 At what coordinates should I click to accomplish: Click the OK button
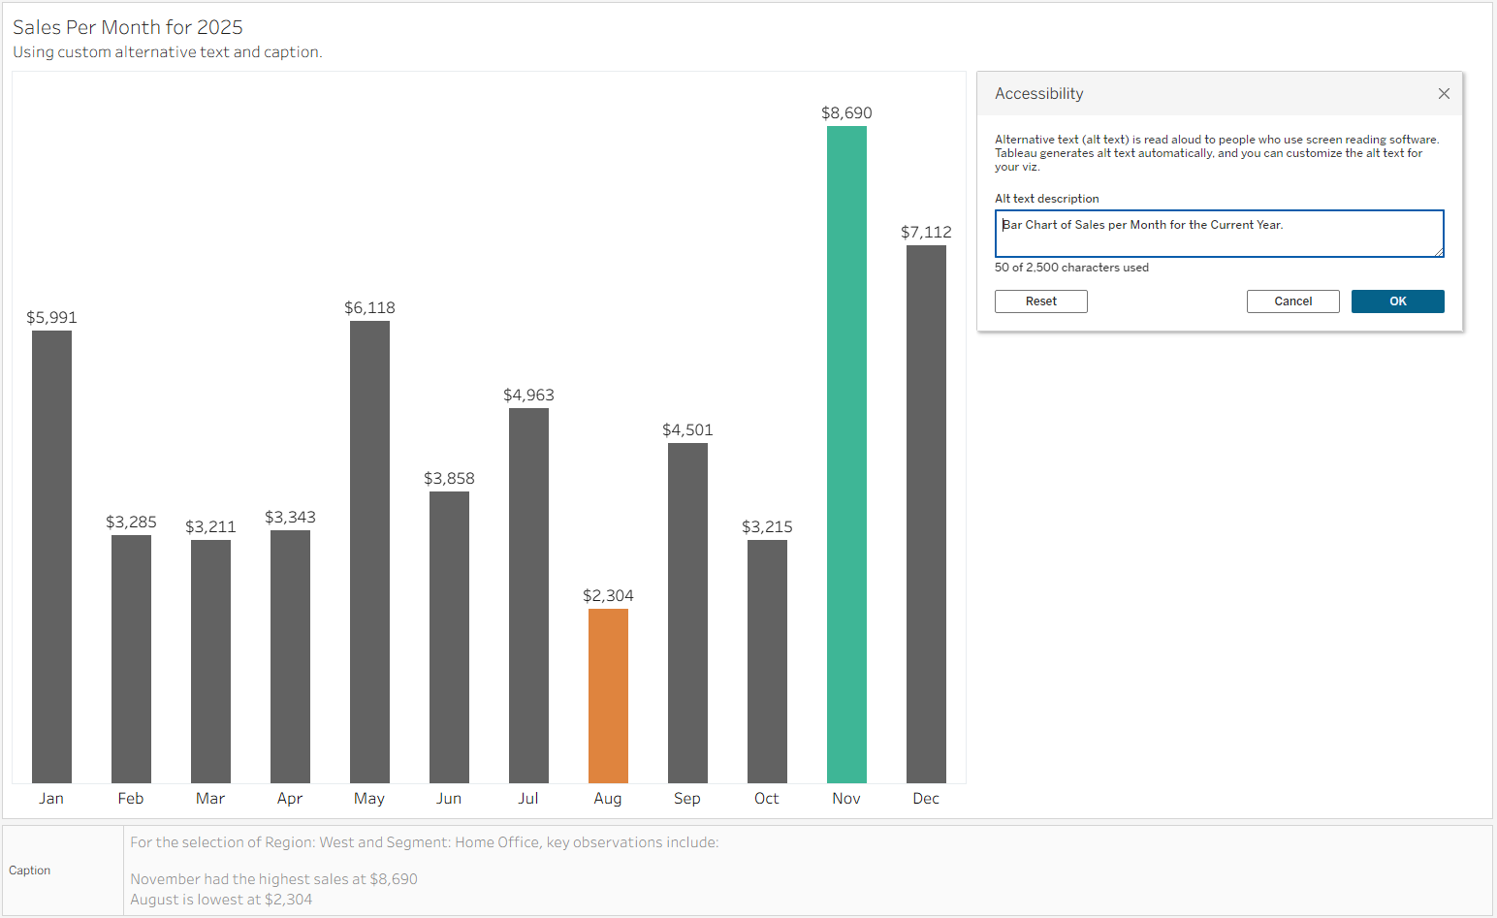(x=1397, y=301)
